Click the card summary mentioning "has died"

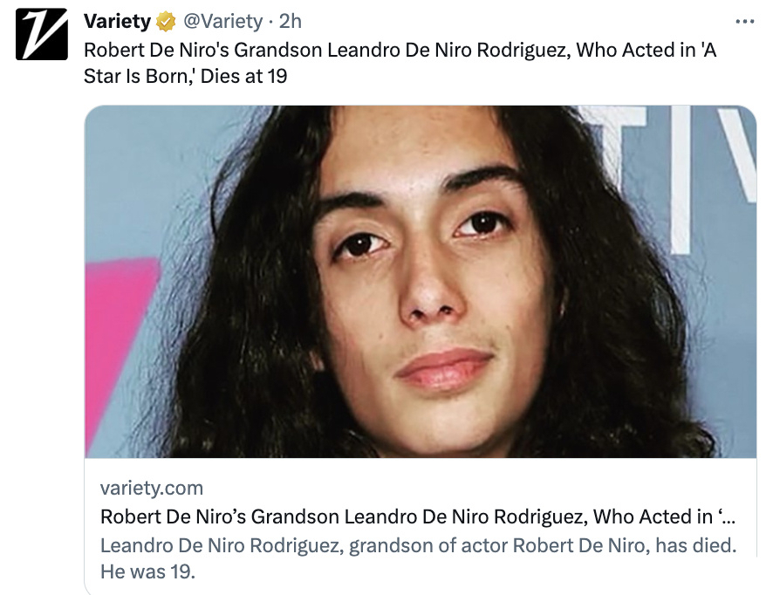(418, 546)
